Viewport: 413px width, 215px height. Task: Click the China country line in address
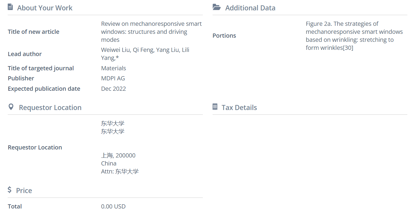coord(109,163)
